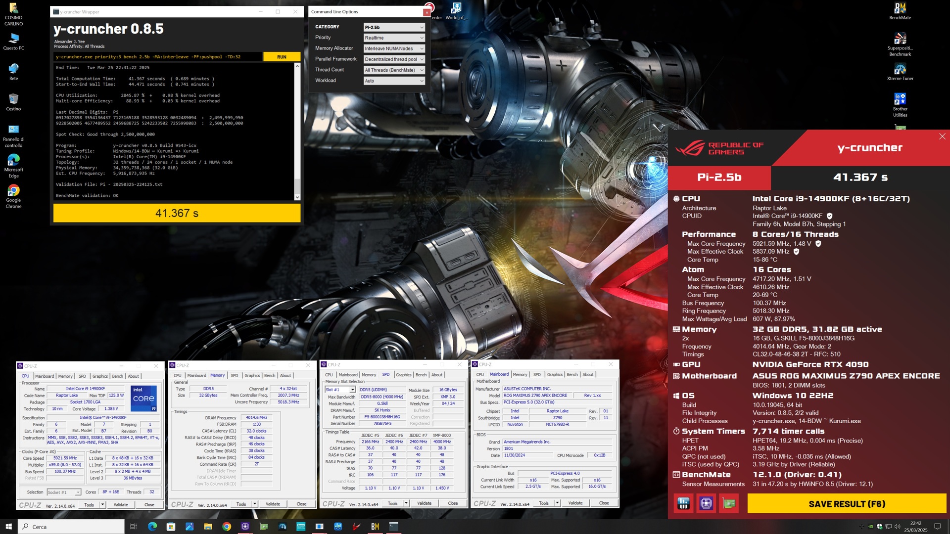Click the shield beside Max Effective Clock 5837.09 MHz

click(x=797, y=252)
